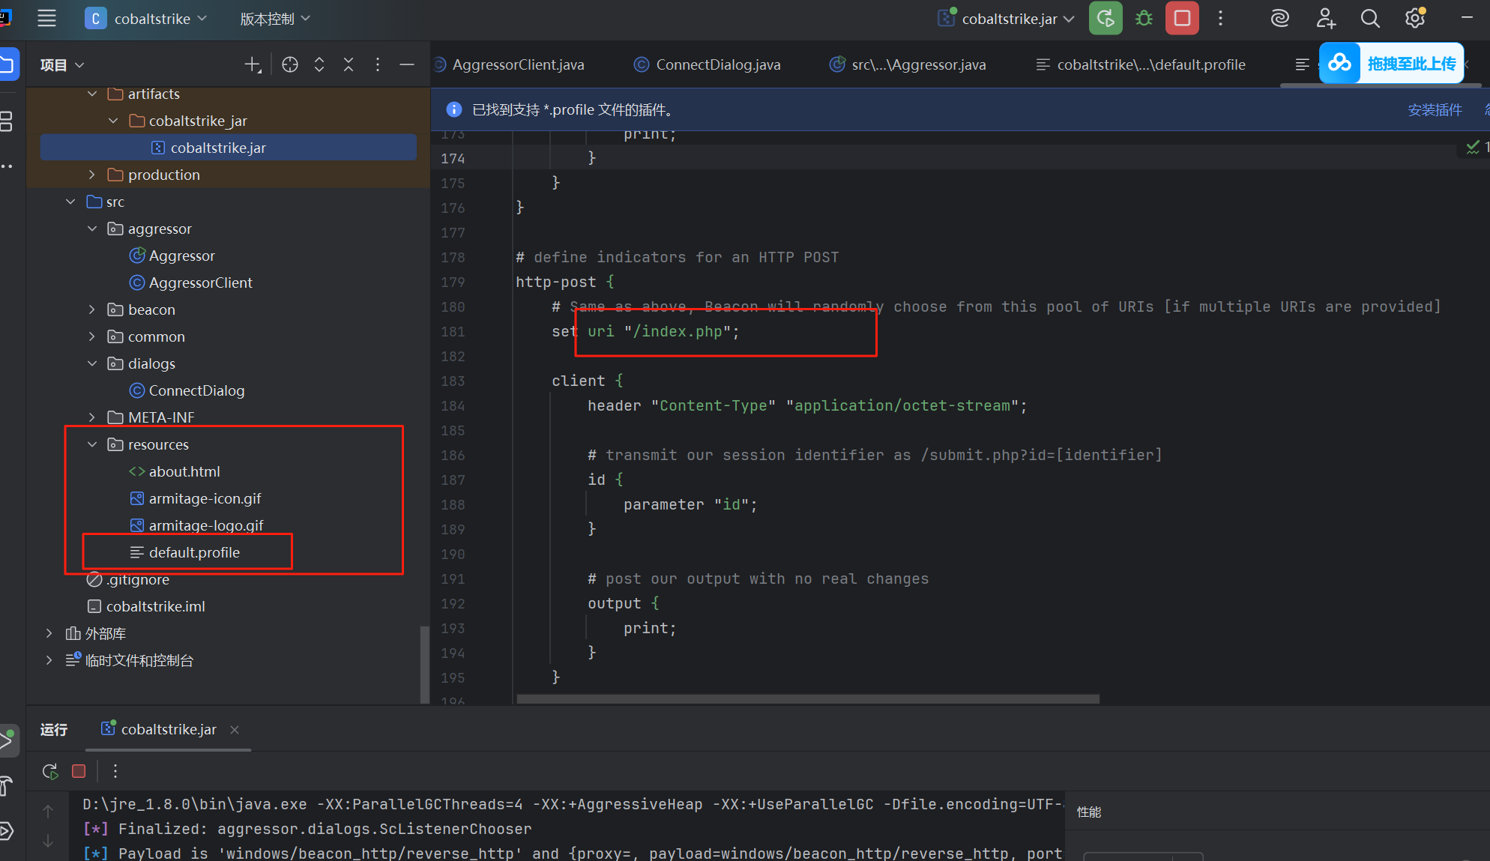The image size is (1490, 861).
Task: Click line 181 set uri code line
Action: tap(645, 331)
